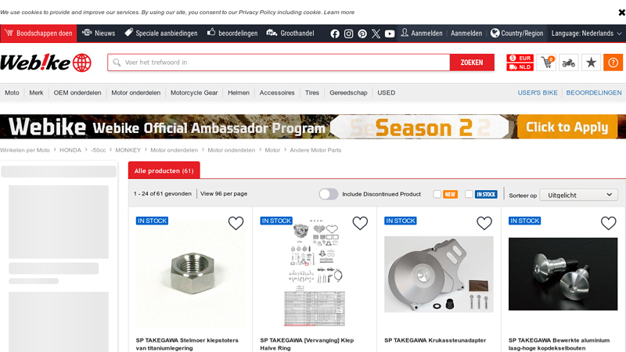Select the Alle producten tab
This screenshot has width=626, height=352.
(164, 171)
